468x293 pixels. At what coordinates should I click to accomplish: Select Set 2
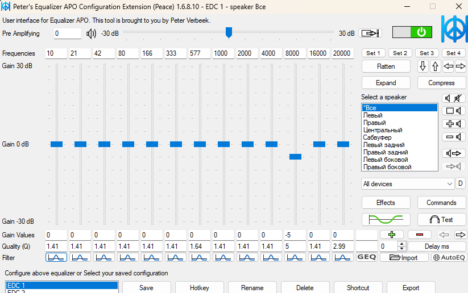[x=400, y=53]
